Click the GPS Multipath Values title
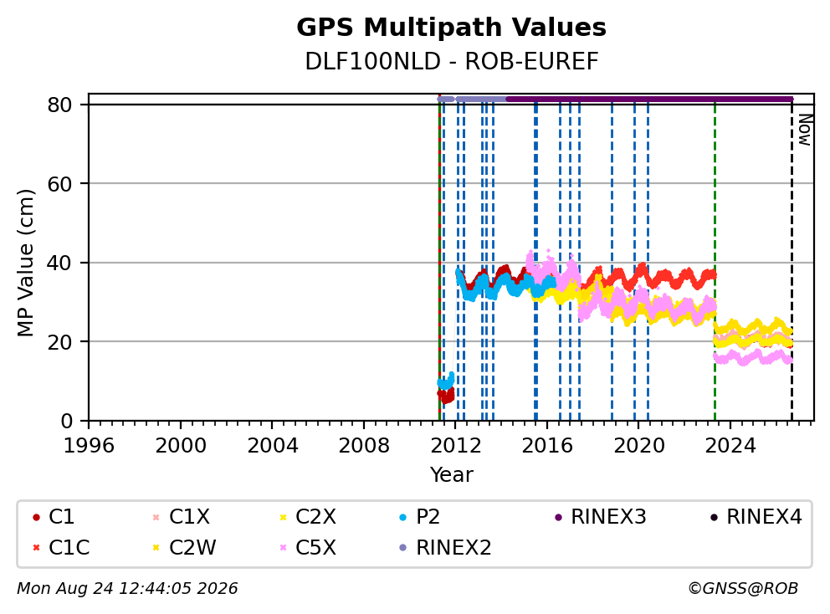This screenshot has width=830, height=614. tap(451, 28)
